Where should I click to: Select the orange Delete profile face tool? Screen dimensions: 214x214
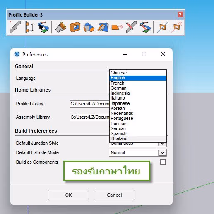117,27
